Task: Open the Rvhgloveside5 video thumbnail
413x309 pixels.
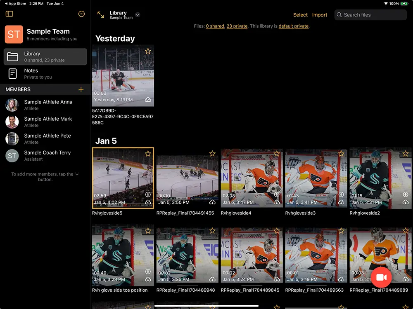Action: pyautogui.click(x=123, y=178)
